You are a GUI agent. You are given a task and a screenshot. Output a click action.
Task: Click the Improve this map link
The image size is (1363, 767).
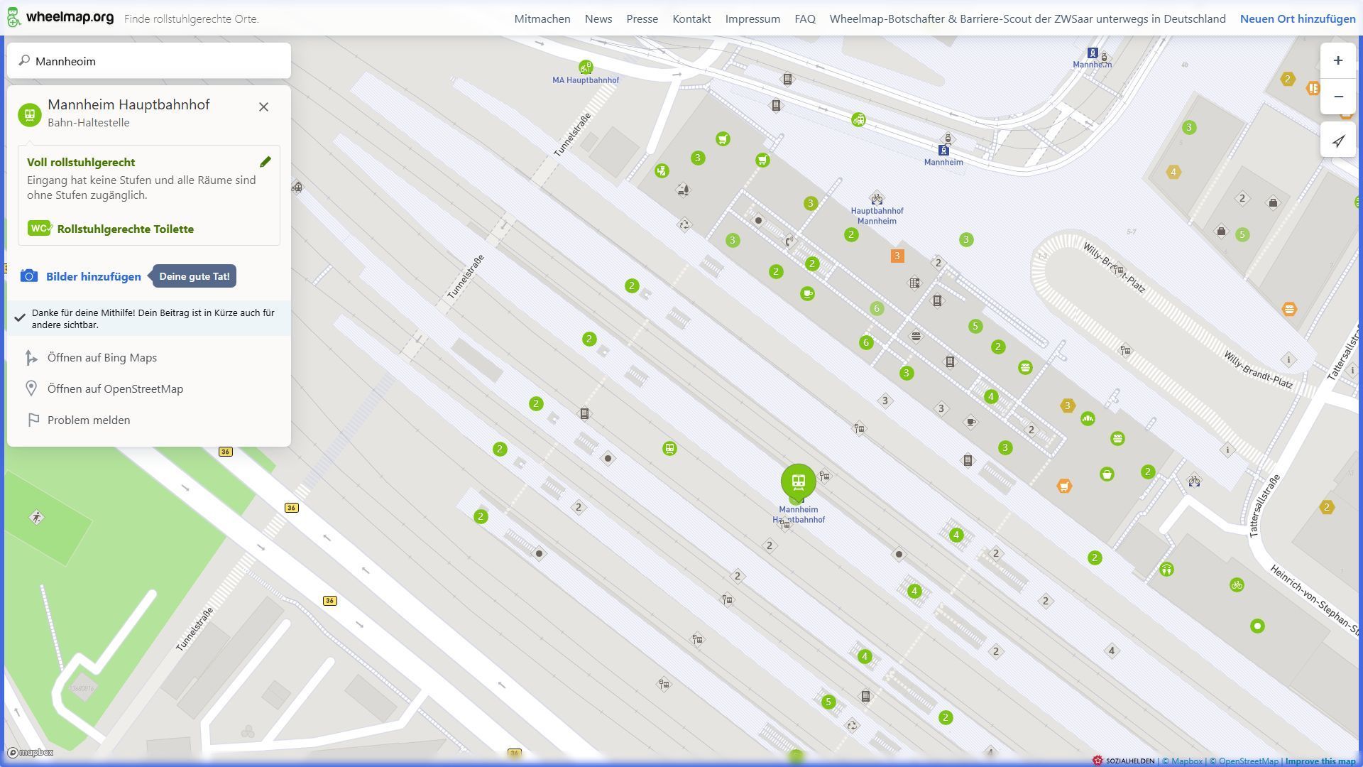[1319, 761]
